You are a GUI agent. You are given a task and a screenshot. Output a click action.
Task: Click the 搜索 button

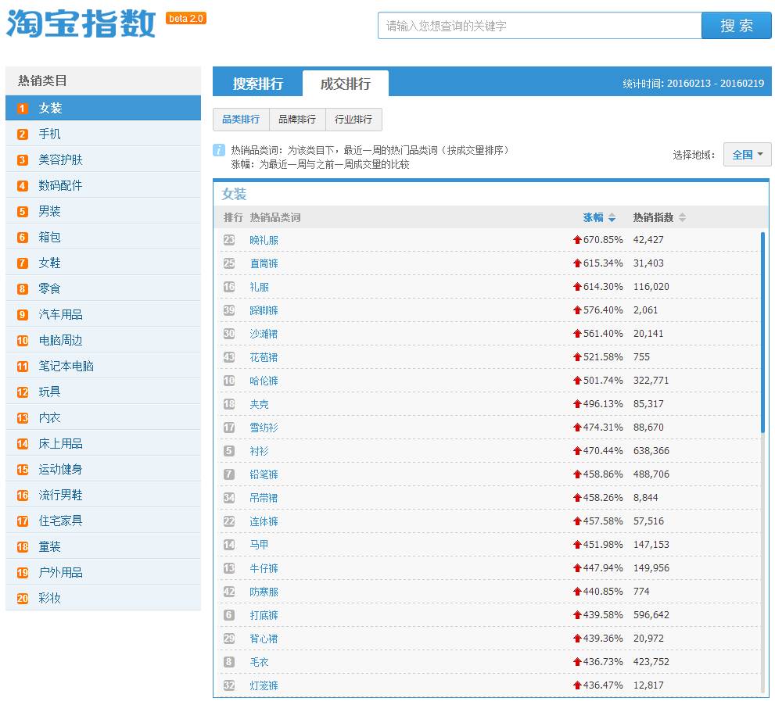tap(737, 26)
